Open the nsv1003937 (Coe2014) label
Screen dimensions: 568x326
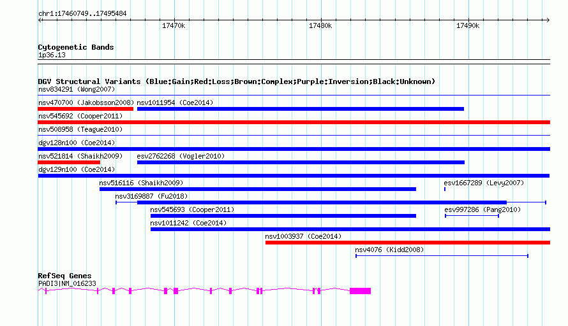pos(303,236)
